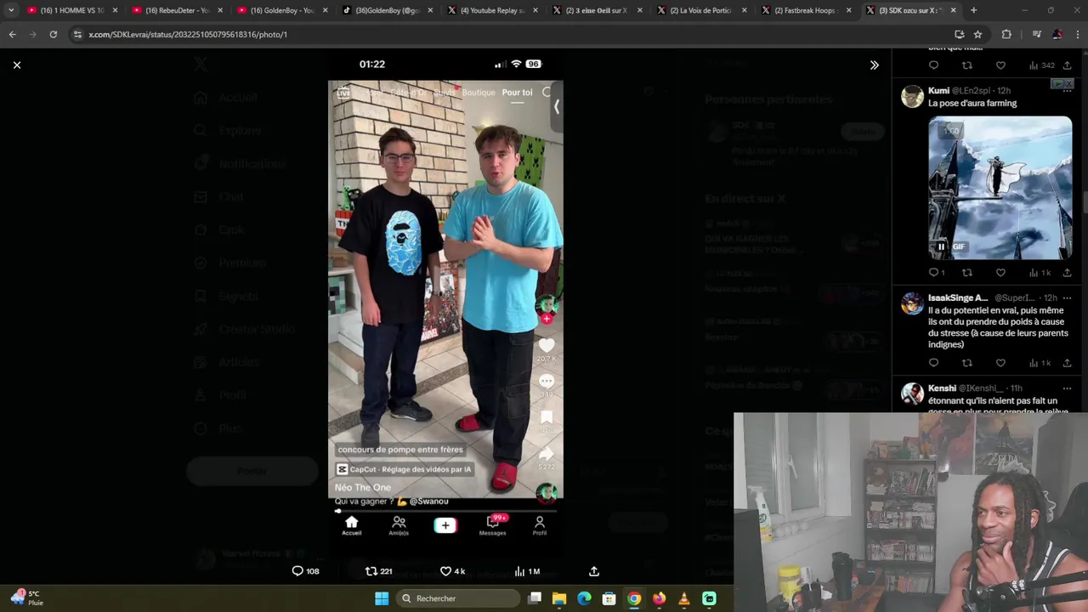Screen dimensions: 1088x612
Task: Share IsaakSinge's tweet
Action: pos(1067,363)
